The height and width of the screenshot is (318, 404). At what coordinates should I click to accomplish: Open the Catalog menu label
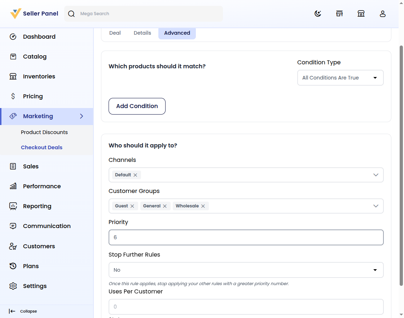[x=35, y=56]
